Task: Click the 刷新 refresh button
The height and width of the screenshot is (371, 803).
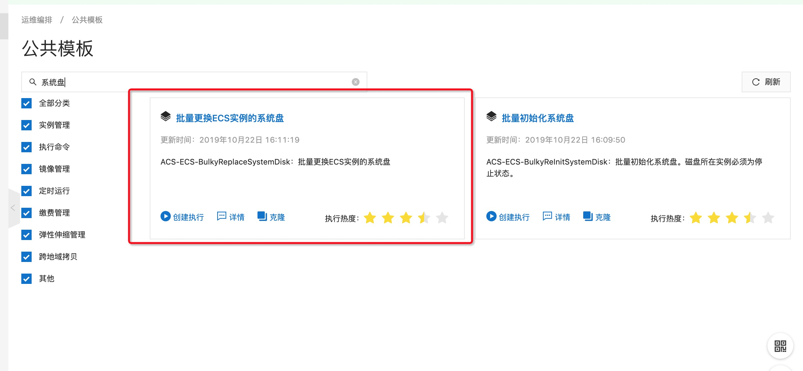Action: coord(766,82)
